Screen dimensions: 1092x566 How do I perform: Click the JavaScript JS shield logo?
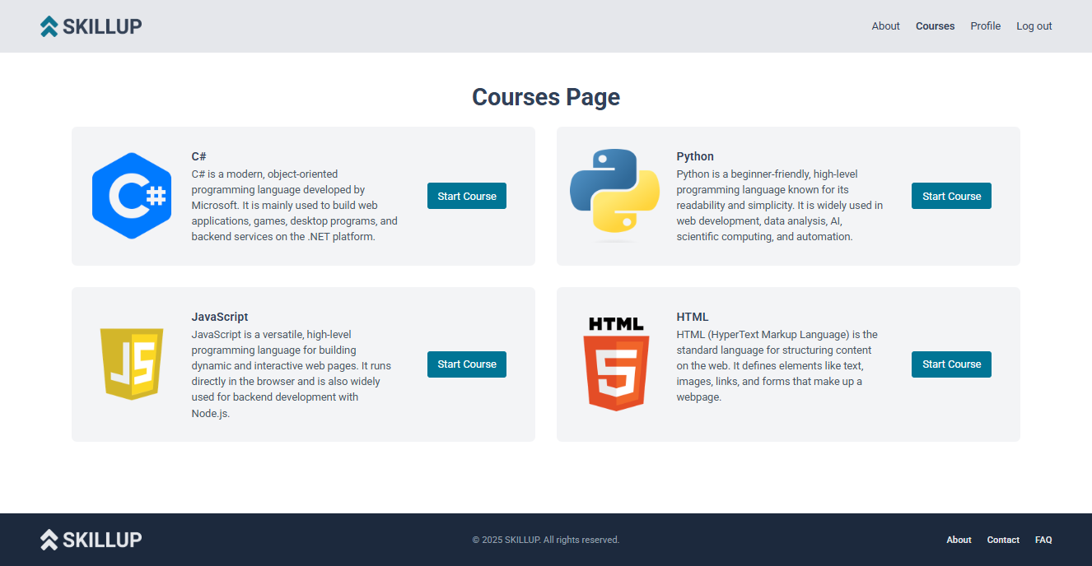132,364
